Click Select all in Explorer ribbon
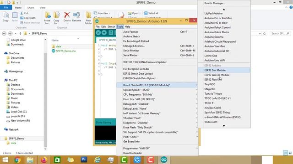Image resolution: width=293 pixels, height=164 pixels. (151, 13)
